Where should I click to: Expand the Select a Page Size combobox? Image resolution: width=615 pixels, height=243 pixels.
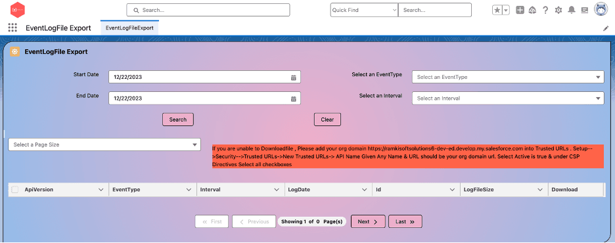coord(104,144)
